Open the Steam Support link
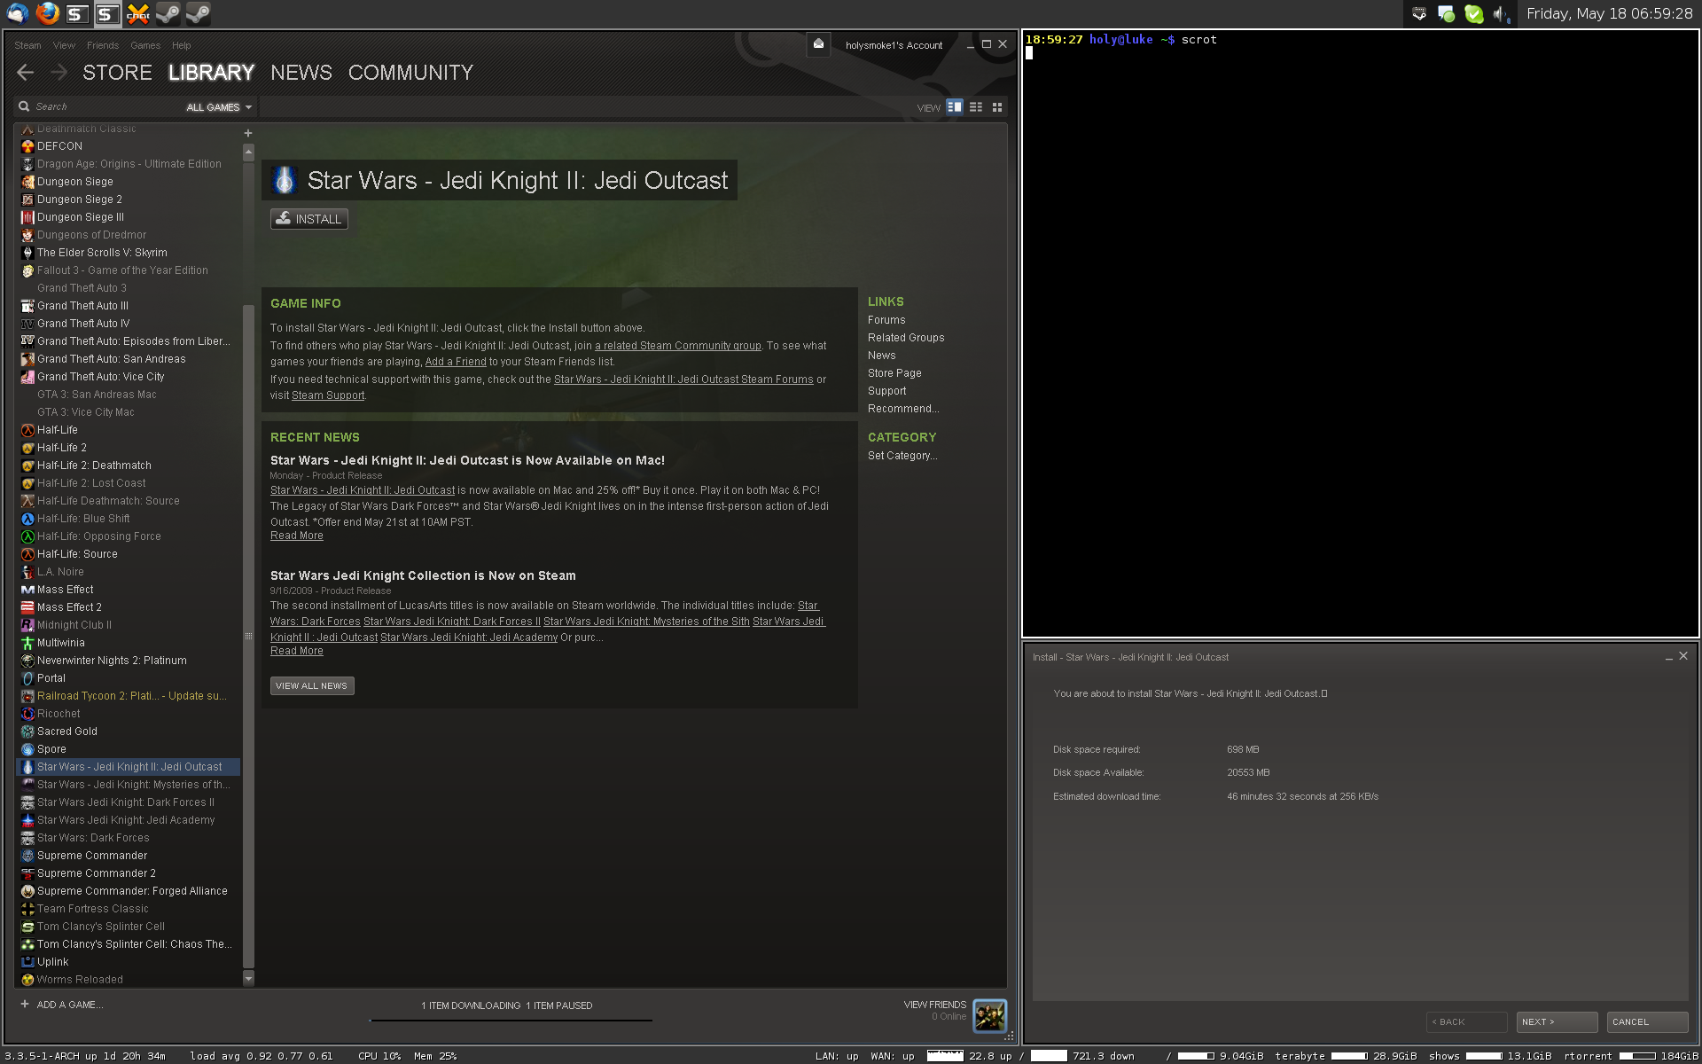Viewport: 1702px width, 1064px height. point(328,395)
